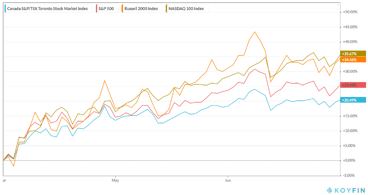Click the +35.67% NASDAQ value label
This screenshot has height=195, width=368.
pyautogui.click(x=353, y=54)
